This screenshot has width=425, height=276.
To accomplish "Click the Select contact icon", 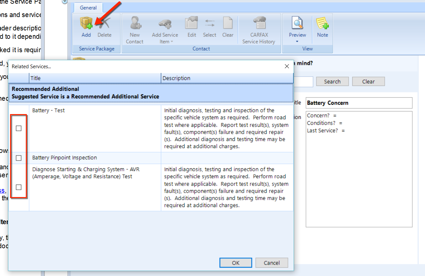I will point(209,24).
